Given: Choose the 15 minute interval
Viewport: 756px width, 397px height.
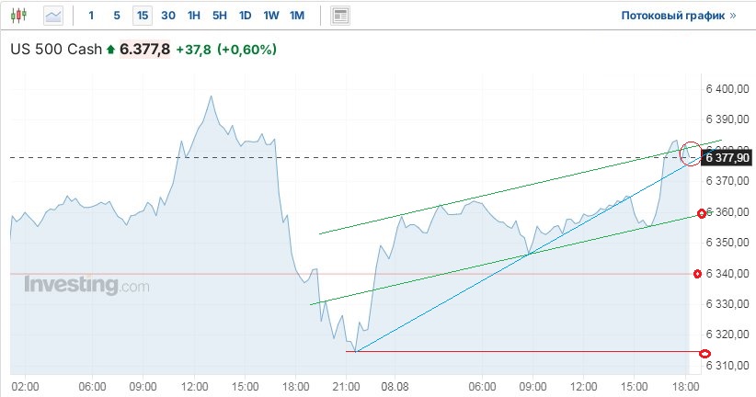Looking at the screenshot, I should tap(142, 16).
